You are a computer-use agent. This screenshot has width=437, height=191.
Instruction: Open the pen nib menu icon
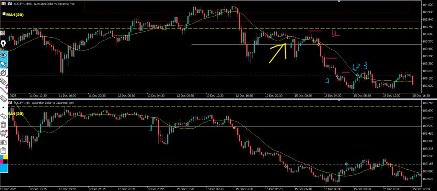point(3,44)
